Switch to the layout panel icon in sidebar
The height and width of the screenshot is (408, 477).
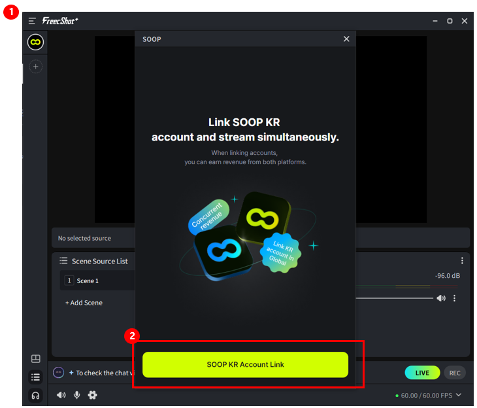(35, 359)
